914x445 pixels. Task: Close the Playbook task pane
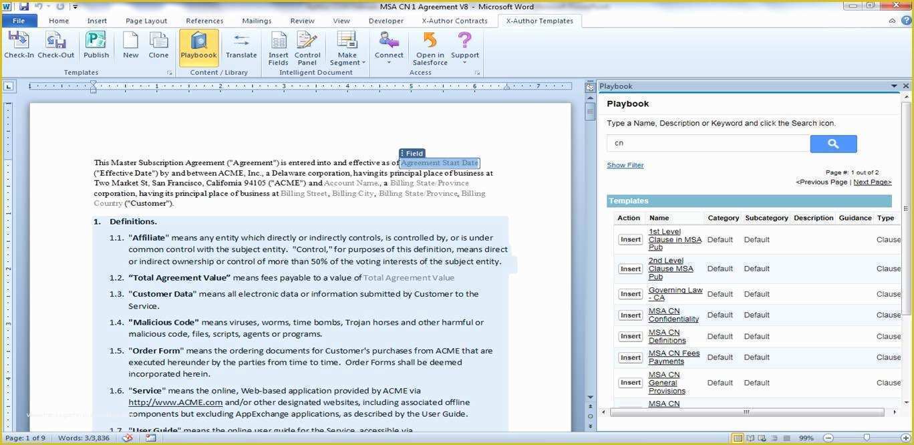click(906, 86)
